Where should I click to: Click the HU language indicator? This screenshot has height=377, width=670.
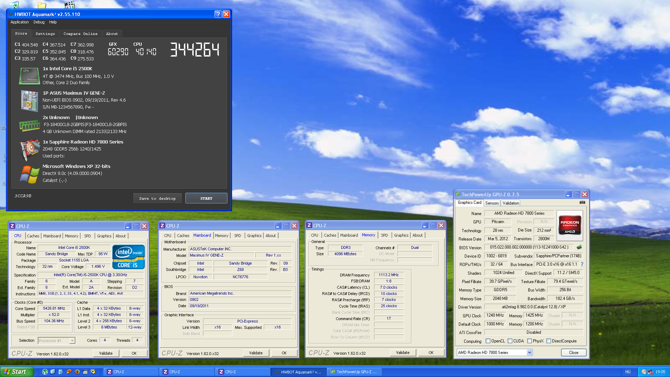pyautogui.click(x=628, y=372)
